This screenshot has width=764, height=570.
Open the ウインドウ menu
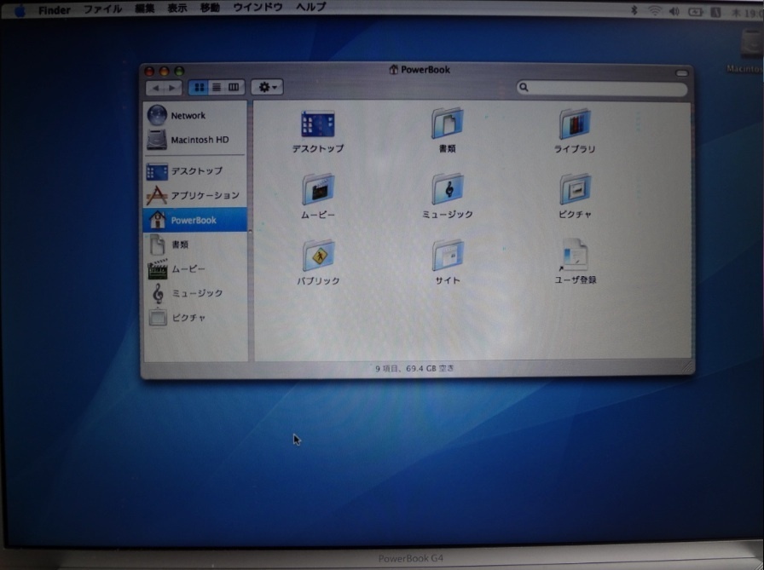(x=258, y=8)
